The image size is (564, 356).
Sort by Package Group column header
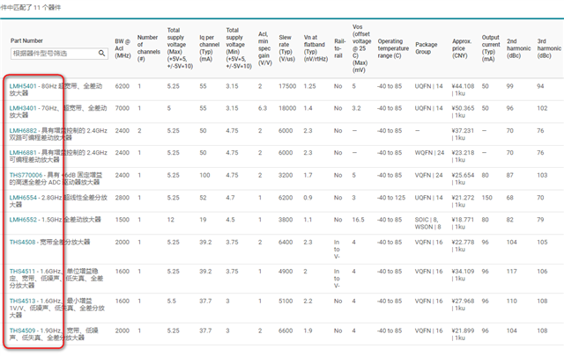tap(427, 48)
